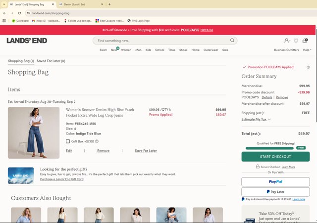The width and height of the screenshot is (317, 223).
Task: Open the Swim menu
Action: (104, 50)
